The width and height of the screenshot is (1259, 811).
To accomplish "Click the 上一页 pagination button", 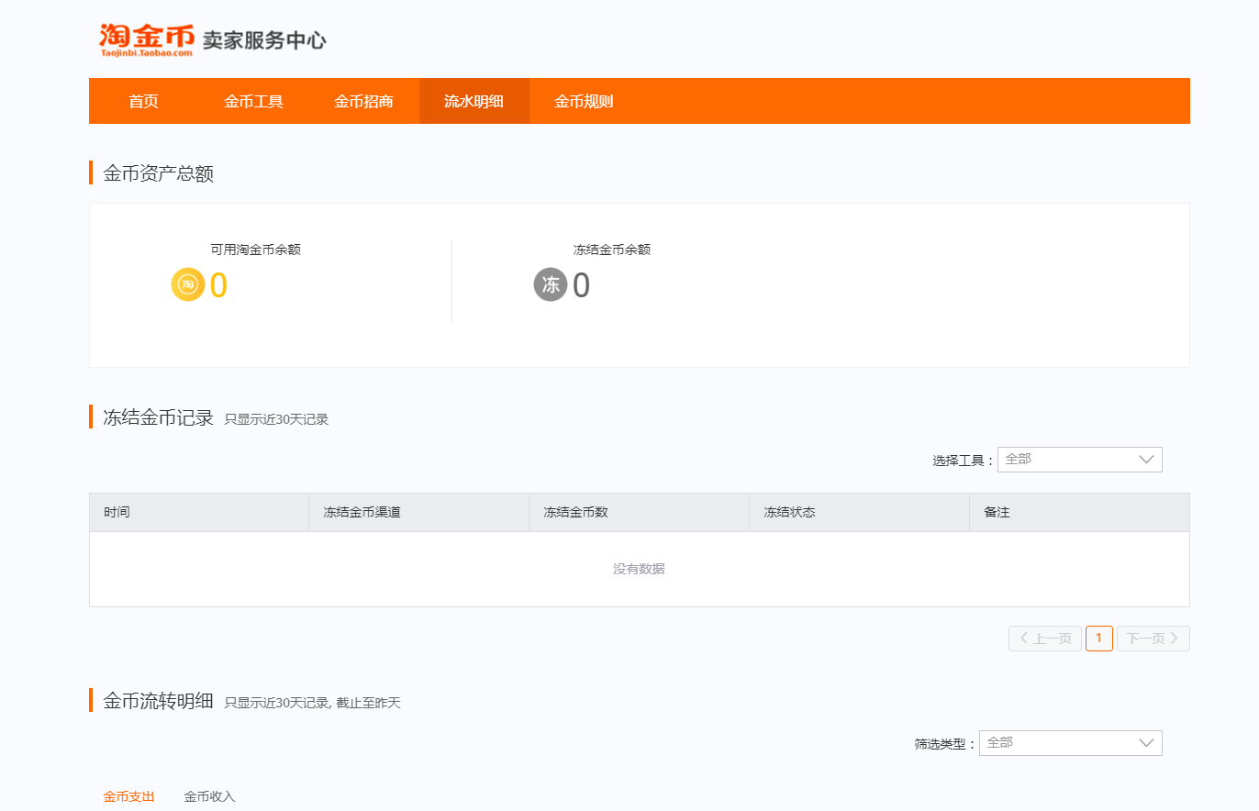I will click(x=1045, y=639).
